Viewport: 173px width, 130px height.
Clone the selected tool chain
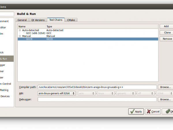[166, 32]
